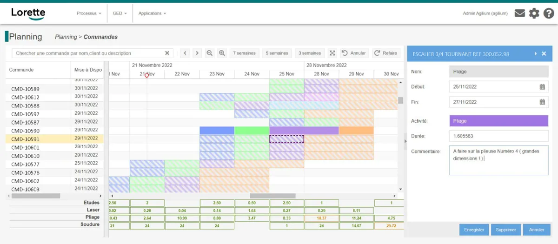This screenshot has height=244, width=558.
Task: Toggle fullscreen expand icon in toolbar
Action: click(x=332, y=53)
